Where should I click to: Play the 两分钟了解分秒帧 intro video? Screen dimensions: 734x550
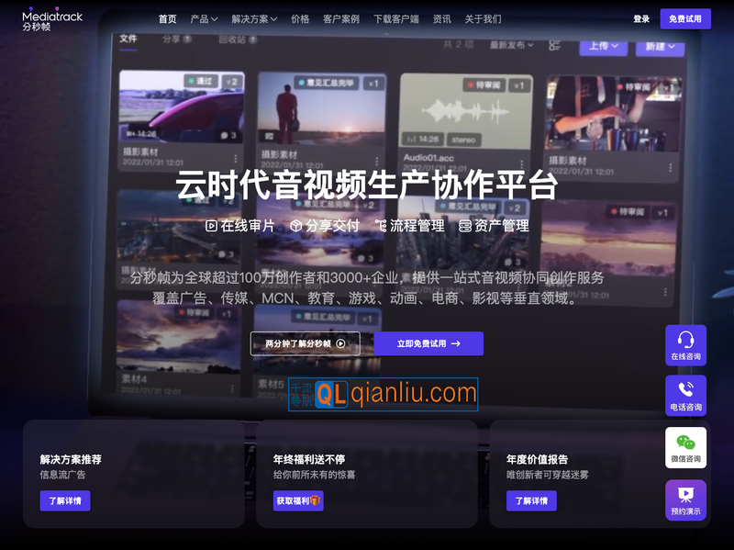click(x=306, y=343)
